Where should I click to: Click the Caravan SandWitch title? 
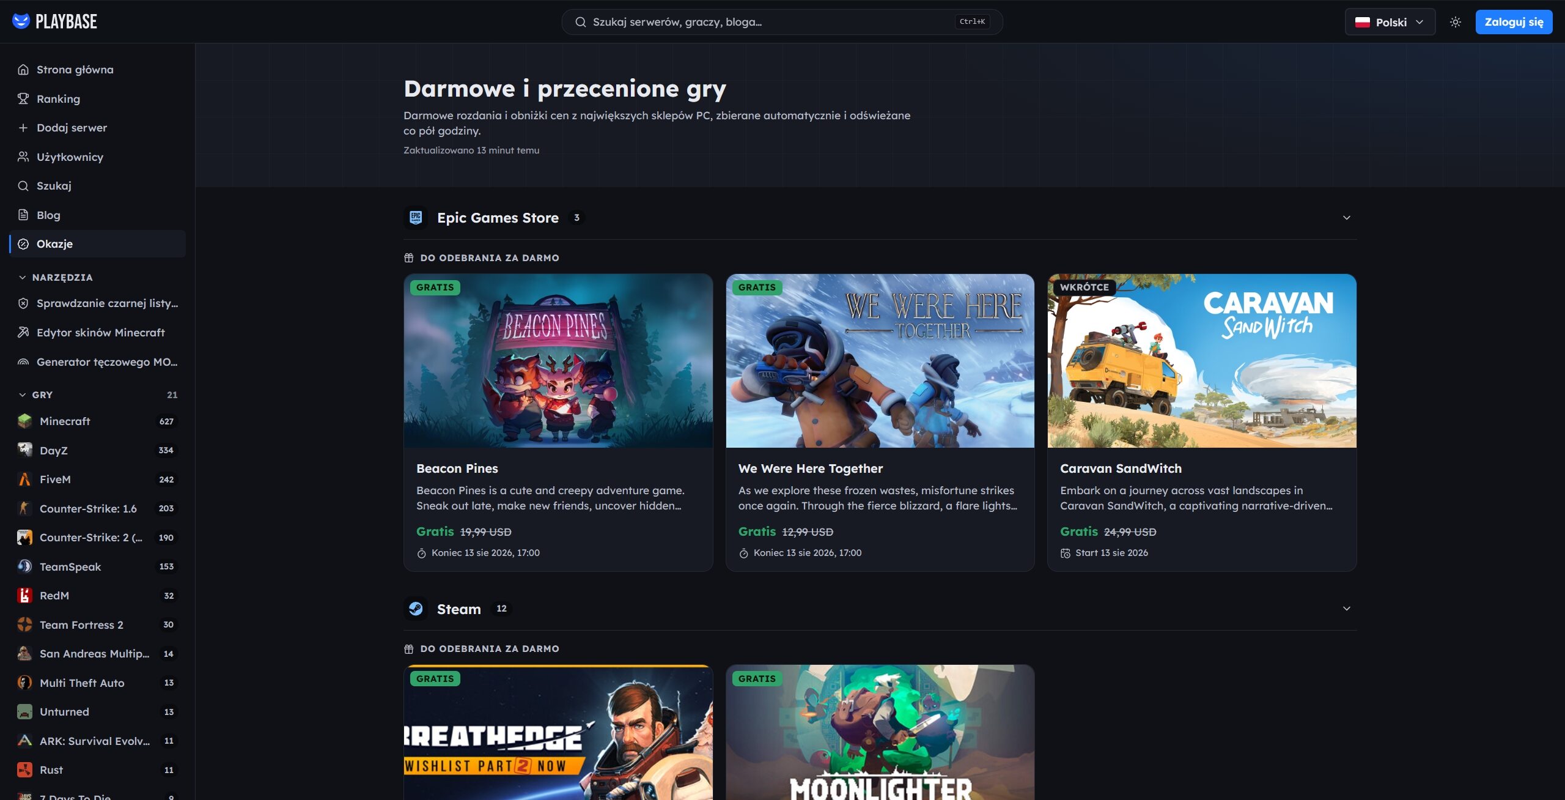(x=1121, y=469)
